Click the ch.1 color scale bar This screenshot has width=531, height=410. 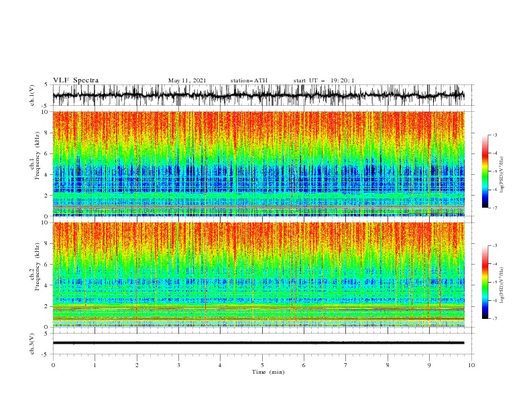485,172
